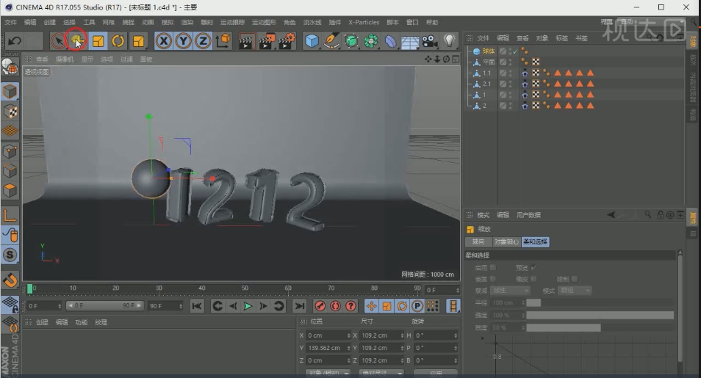Expand the curve graph disclosure triangle
701x378 pixels.
482,338
